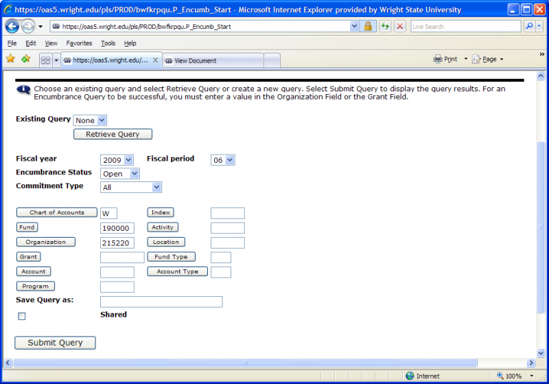
Task: Expand the Fiscal year dropdown
Action: [x=117, y=160]
